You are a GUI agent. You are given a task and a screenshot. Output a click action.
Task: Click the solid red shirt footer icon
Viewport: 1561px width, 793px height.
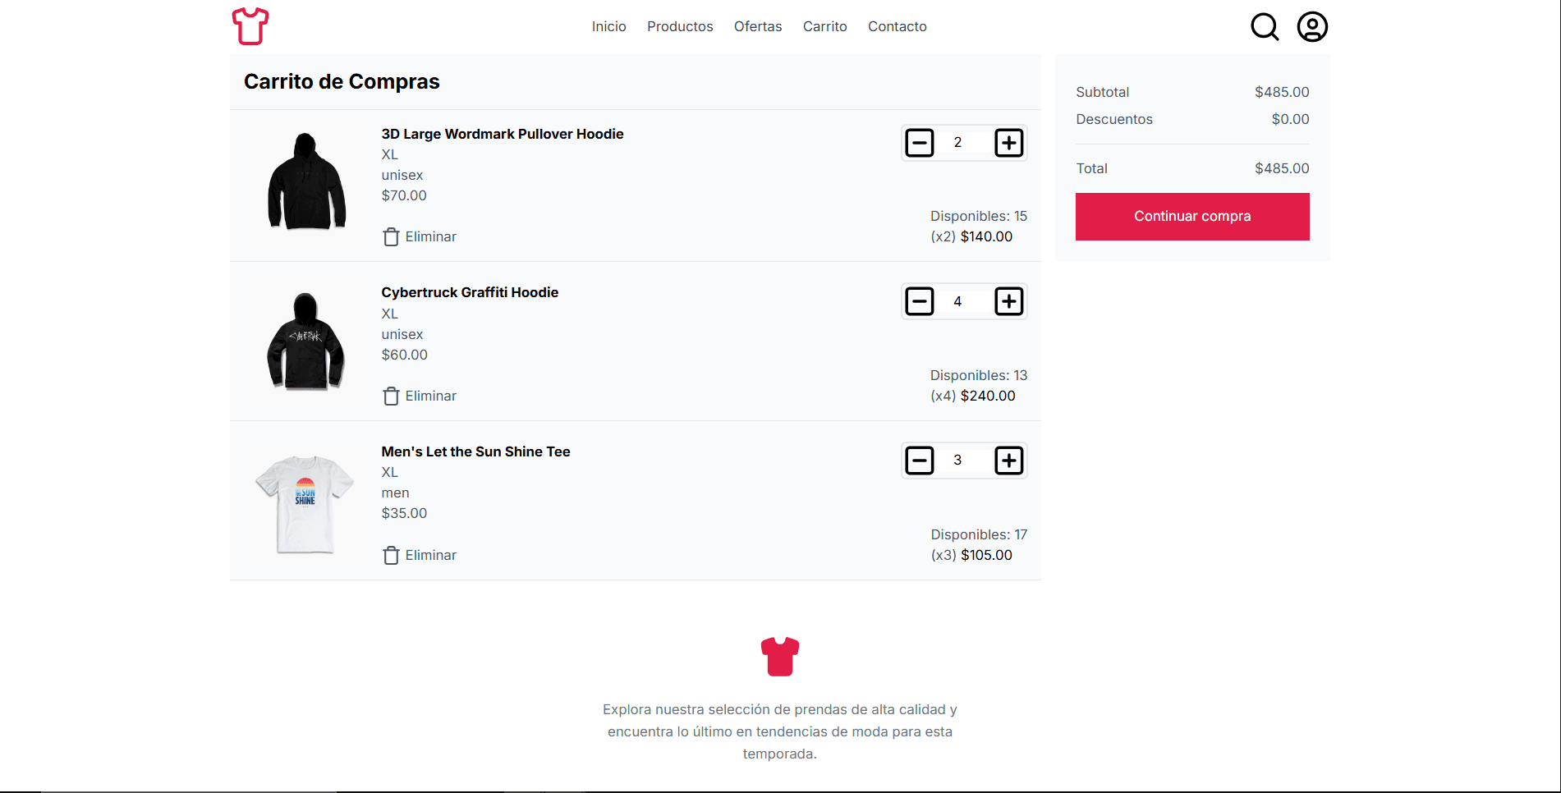779,657
